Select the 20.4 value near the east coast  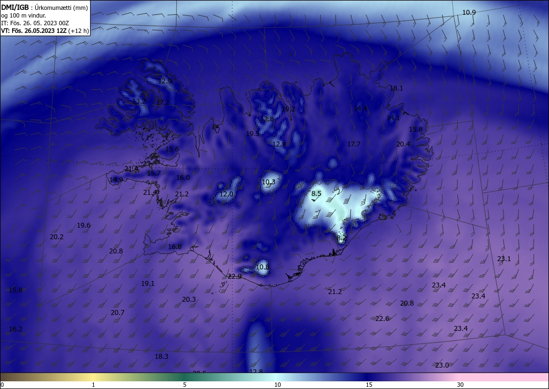[403, 144]
